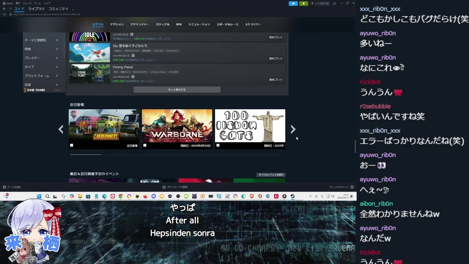Screen dimensions: 469x264
Task: Expand タイプ filter section
Action: click(x=41, y=67)
